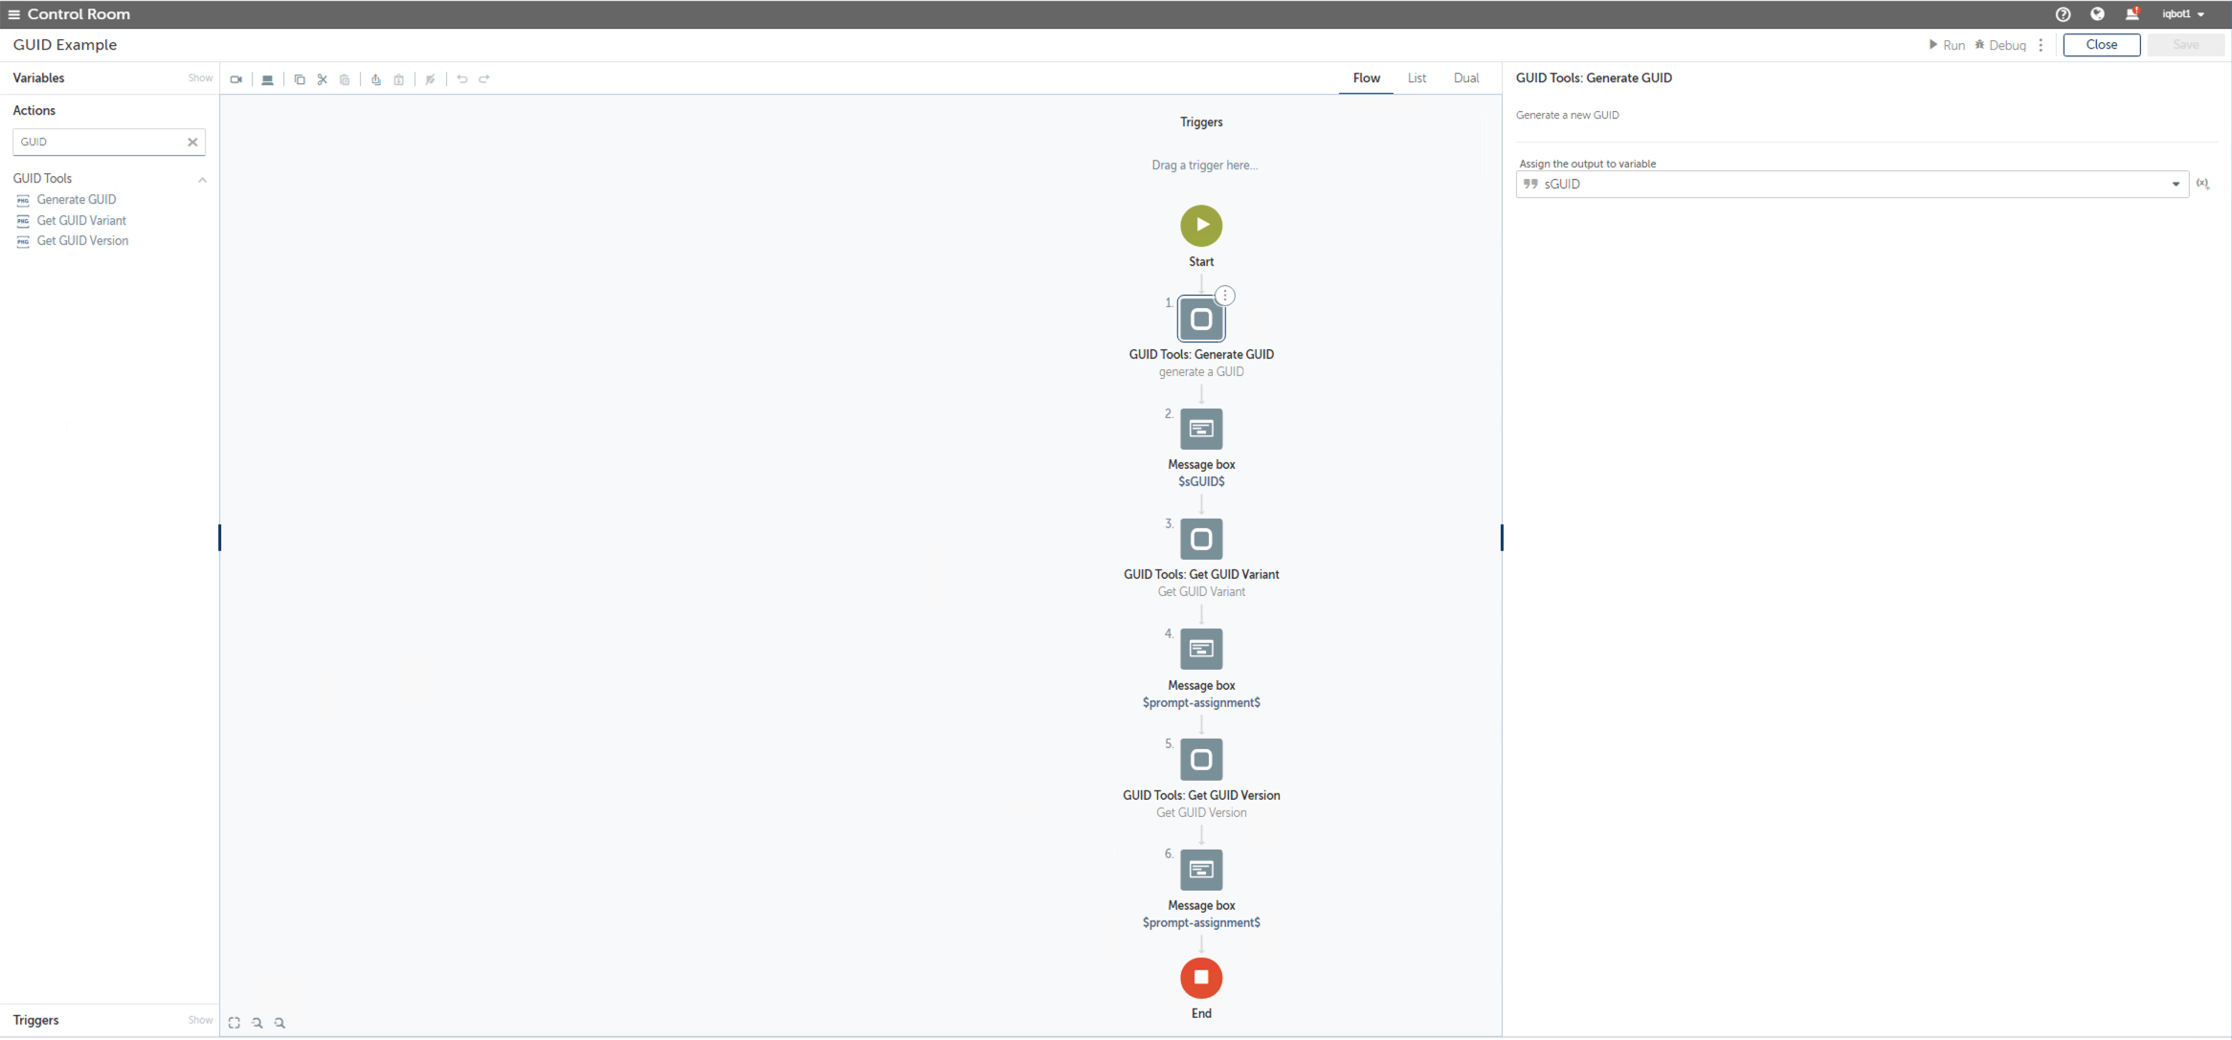Select Get GUID Variant in actions list
Screen dimensions: 2232x1040
81,220
